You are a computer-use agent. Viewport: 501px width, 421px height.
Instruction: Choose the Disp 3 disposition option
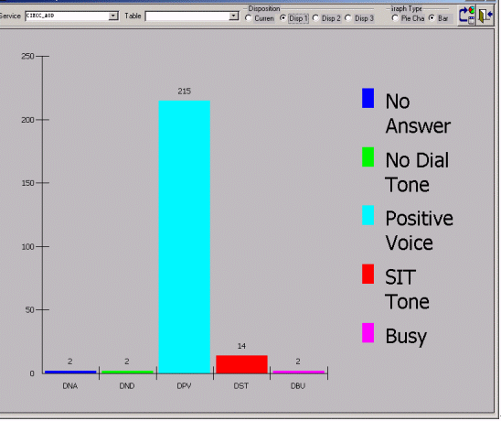pyautogui.click(x=348, y=18)
